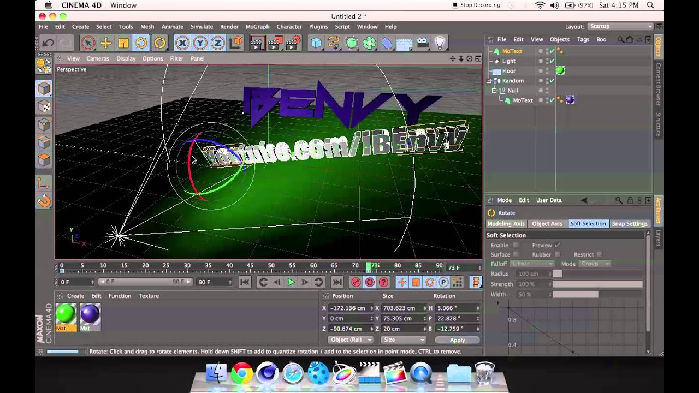Collapse the Null object node
Screen dimensions: 699x393
pos(495,91)
